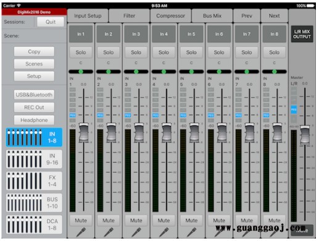
Task: Switch to the Compressor tab
Action: pos(170,16)
